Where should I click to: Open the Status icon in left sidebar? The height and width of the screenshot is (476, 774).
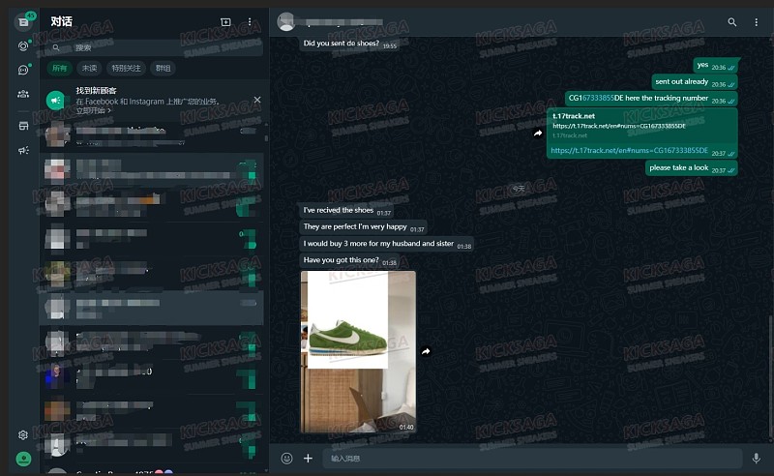coord(23,45)
